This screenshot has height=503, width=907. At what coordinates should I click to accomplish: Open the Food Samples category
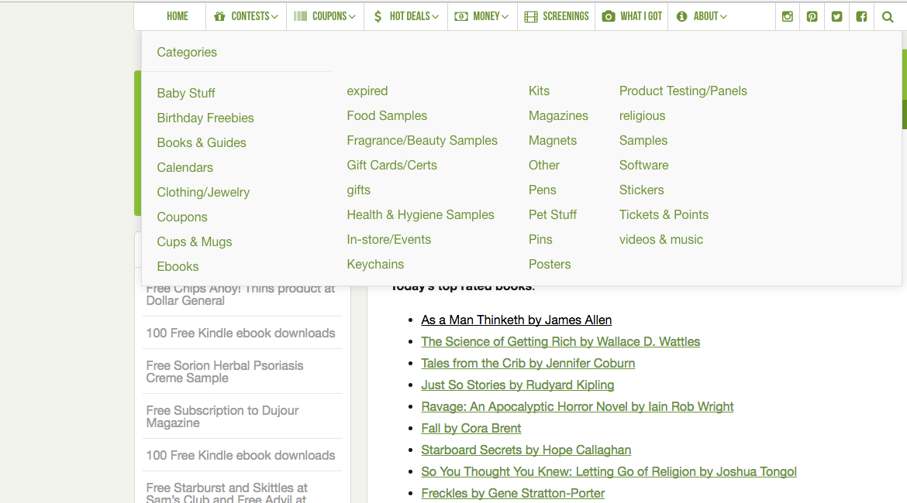pyautogui.click(x=387, y=115)
